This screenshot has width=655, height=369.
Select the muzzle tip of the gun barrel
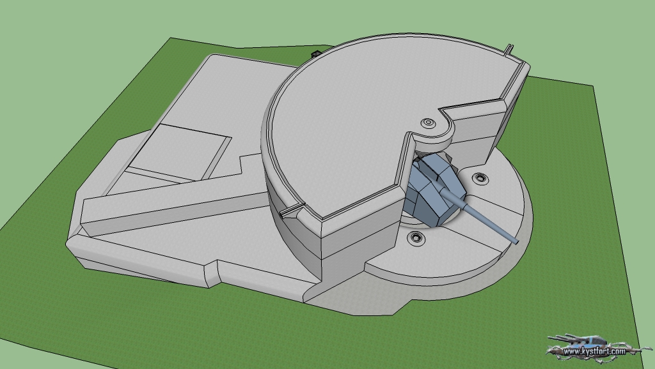tap(514, 240)
